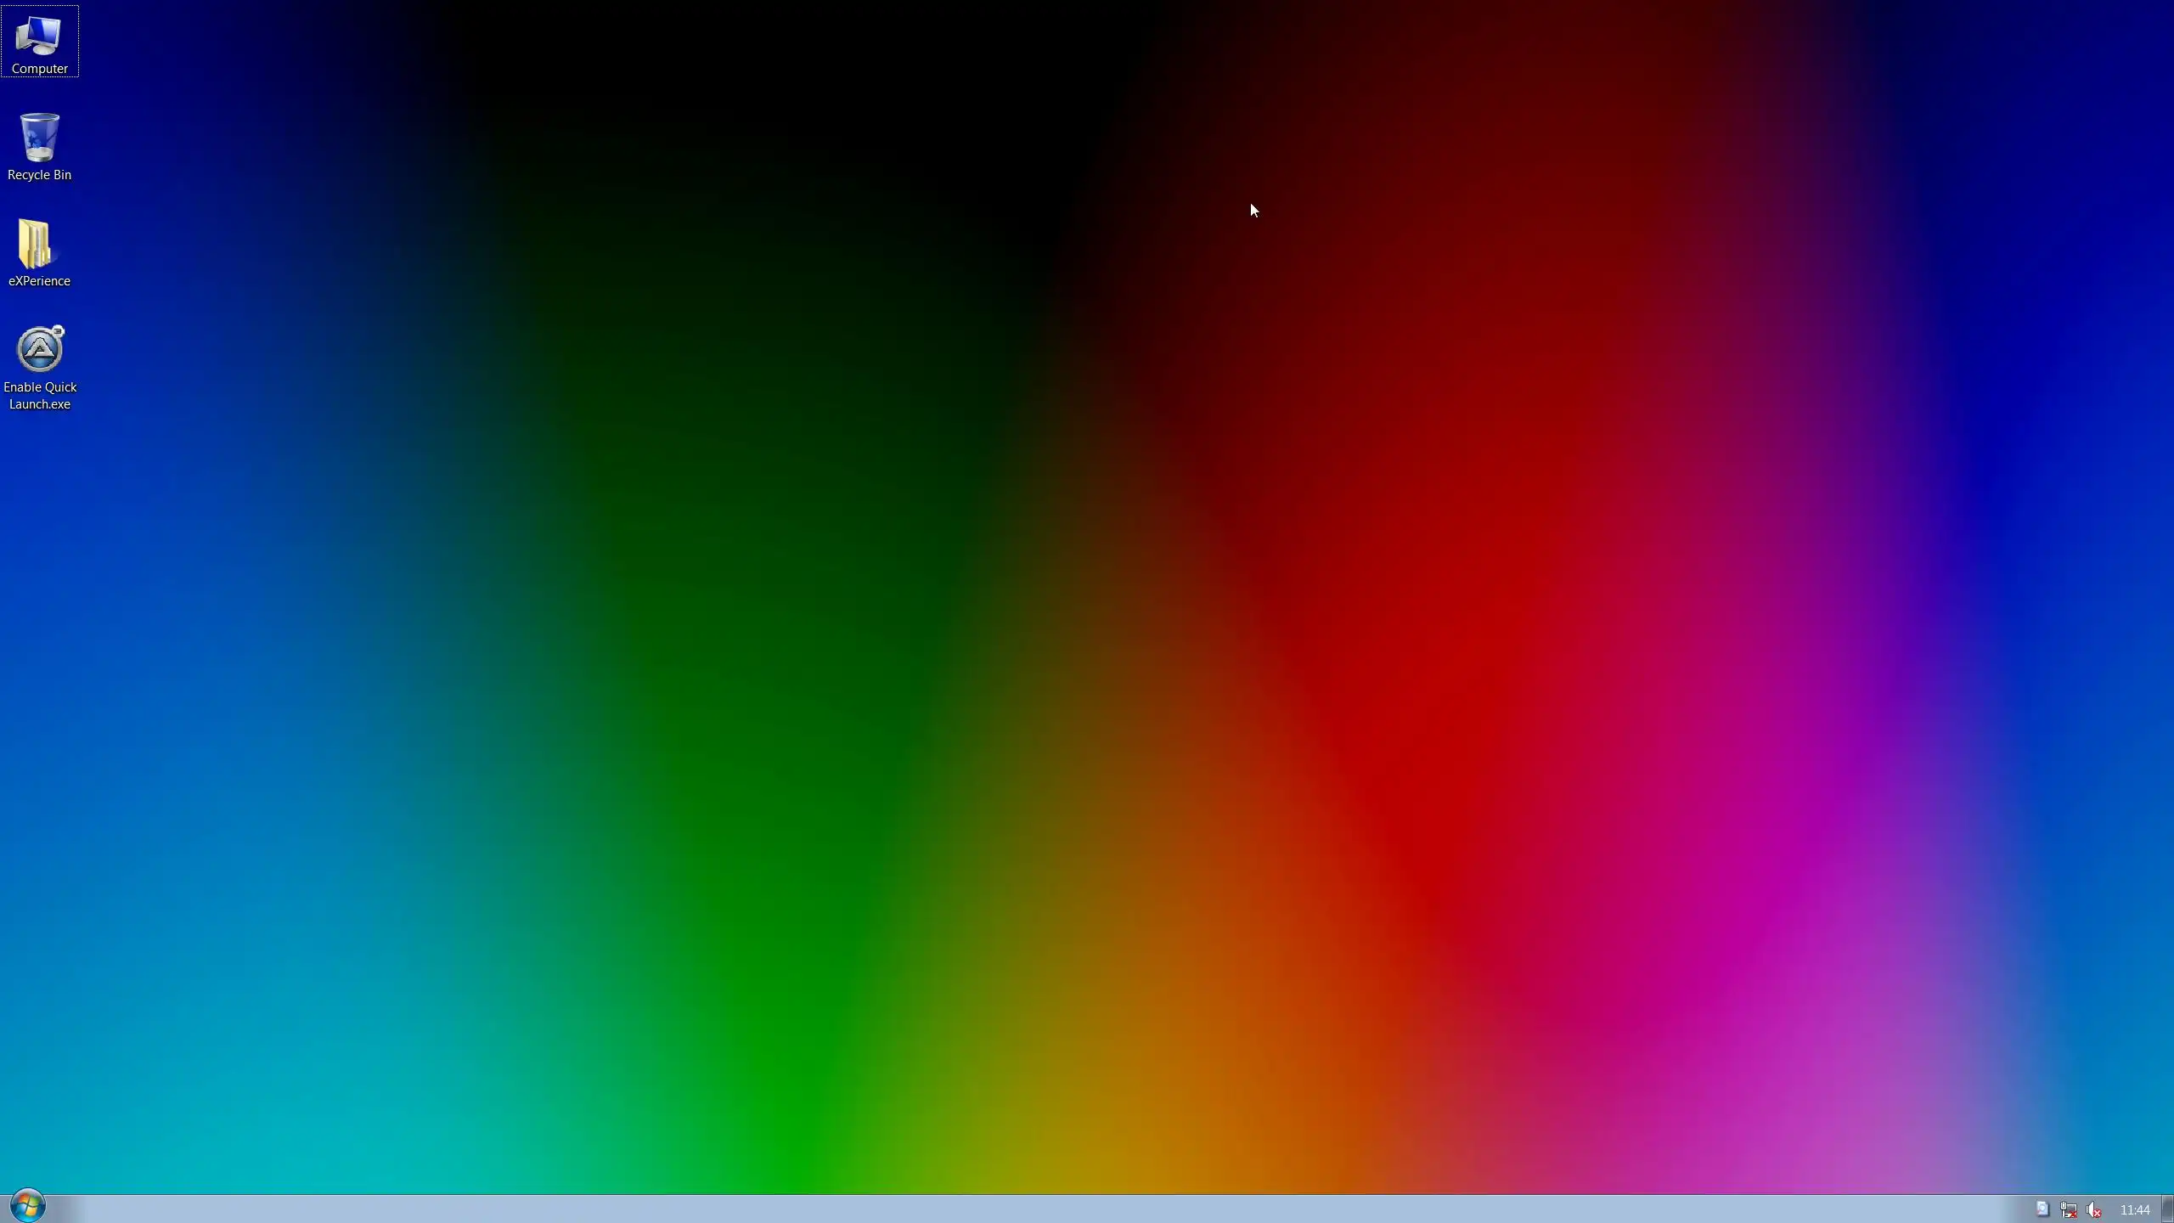
Task: Click the muted speaker volume tray icon
Action: coord(2094,1209)
